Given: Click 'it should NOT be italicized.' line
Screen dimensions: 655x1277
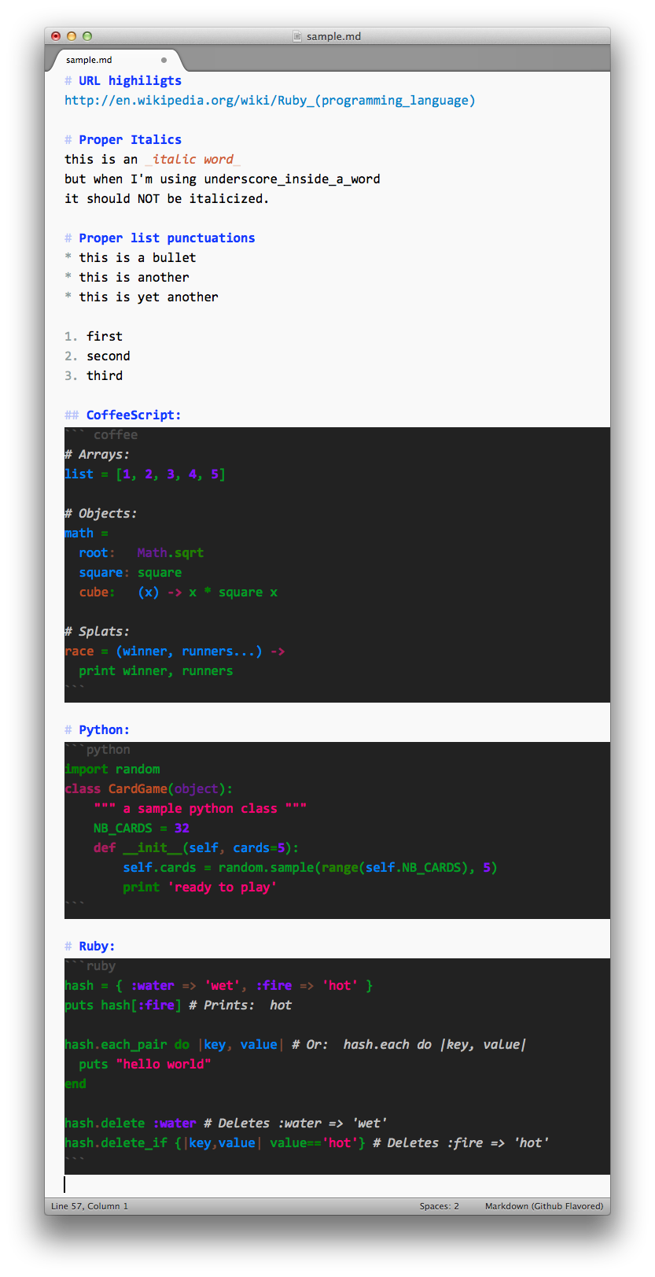Looking at the screenshot, I should [x=167, y=199].
